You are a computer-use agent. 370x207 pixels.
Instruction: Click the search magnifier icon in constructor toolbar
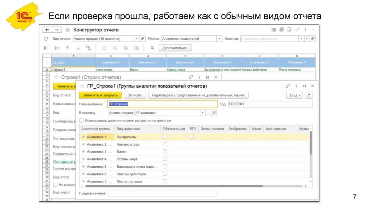coord(152,48)
